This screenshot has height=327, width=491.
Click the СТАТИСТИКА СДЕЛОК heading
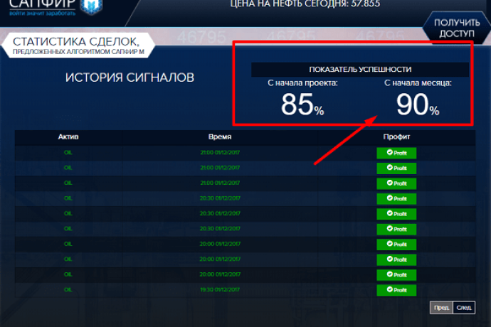[x=75, y=42]
